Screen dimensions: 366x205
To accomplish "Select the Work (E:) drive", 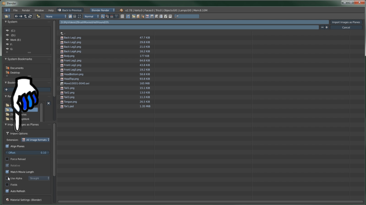I will click(15, 40).
